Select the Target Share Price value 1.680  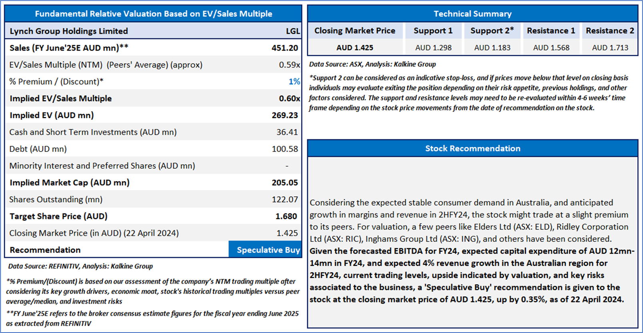[286, 216]
